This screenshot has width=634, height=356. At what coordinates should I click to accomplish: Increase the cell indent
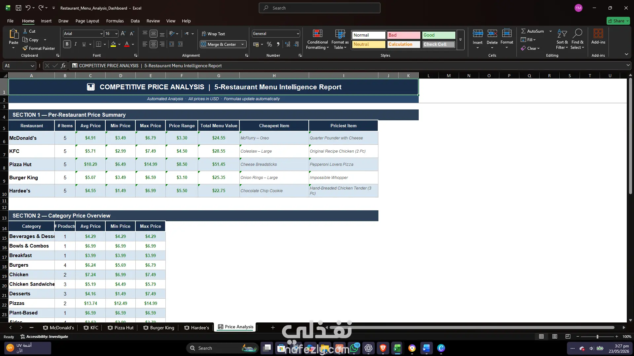(x=180, y=44)
